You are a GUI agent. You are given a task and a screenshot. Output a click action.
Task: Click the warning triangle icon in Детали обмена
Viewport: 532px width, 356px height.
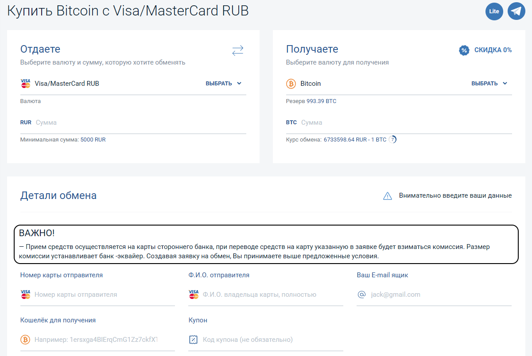click(x=388, y=196)
